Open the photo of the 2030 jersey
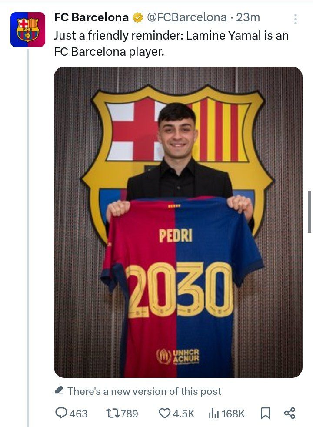Image resolution: width=313 pixels, height=427 pixels. (178, 222)
